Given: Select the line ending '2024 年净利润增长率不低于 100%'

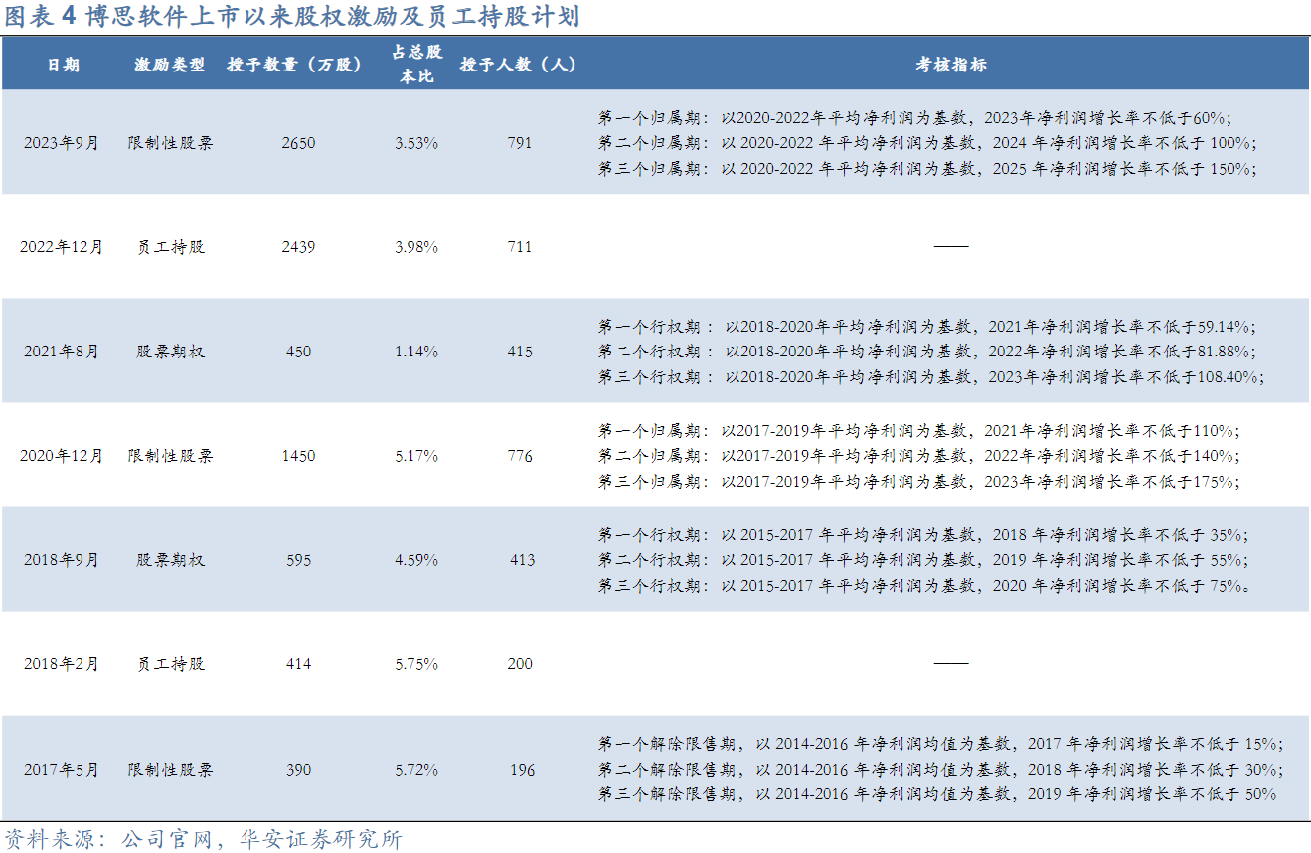Looking at the screenshot, I should click(927, 143).
